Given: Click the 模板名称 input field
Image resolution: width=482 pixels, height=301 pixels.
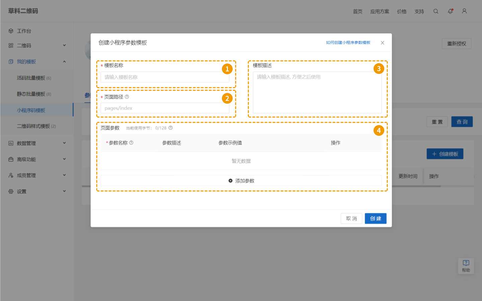Looking at the screenshot, I should click(165, 77).
